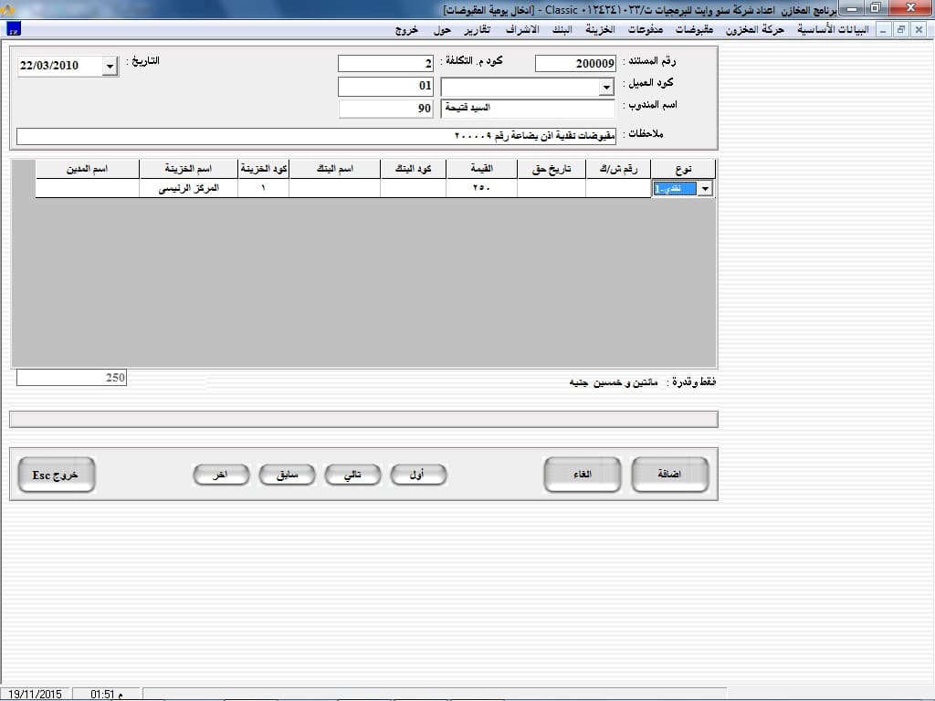Click the المركز الرئيسي cell
935x701 pixels.
(x=188, y=188)
